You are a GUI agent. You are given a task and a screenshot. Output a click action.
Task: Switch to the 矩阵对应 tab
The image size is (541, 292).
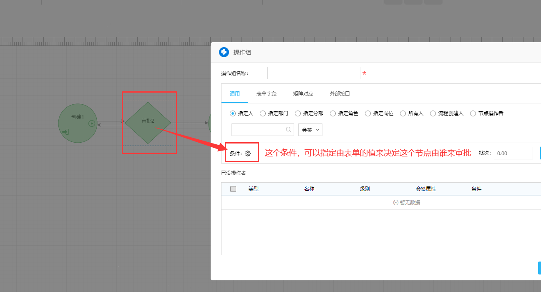pos(303,94)
